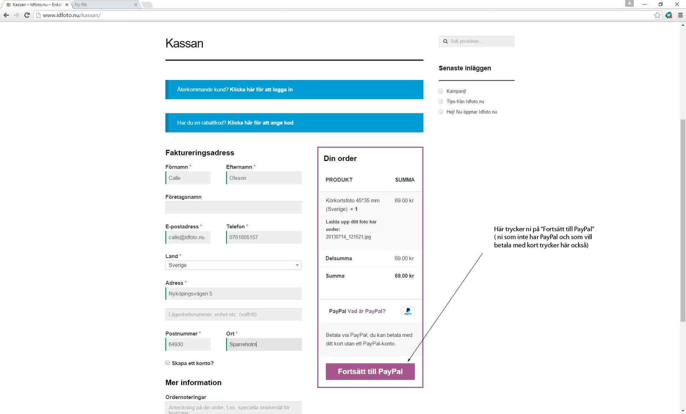Open the Kampanj! recent post
Screen dimensions: 686x414
[456, 91]
